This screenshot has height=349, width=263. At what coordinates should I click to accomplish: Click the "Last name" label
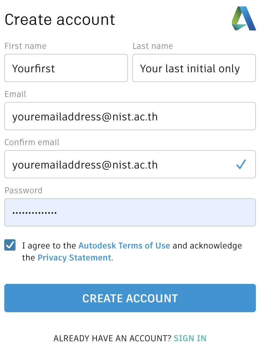click(153, 46)
